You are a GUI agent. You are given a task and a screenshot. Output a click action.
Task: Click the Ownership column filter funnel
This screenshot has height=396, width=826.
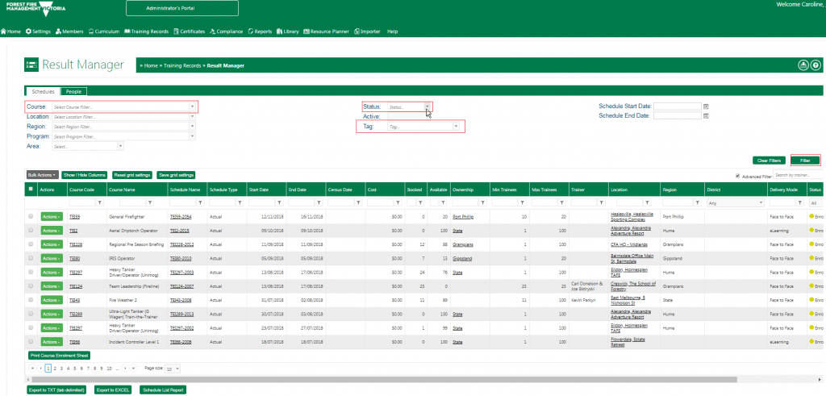(483, 202)
